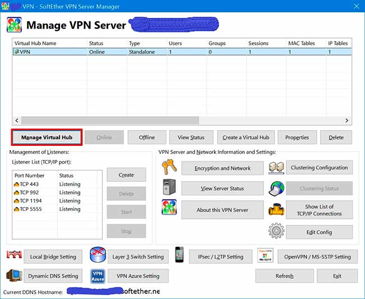The width and height of the screenshot is (365, 299).
Task: Click the listener Stop button
Action: coord(126,231)
